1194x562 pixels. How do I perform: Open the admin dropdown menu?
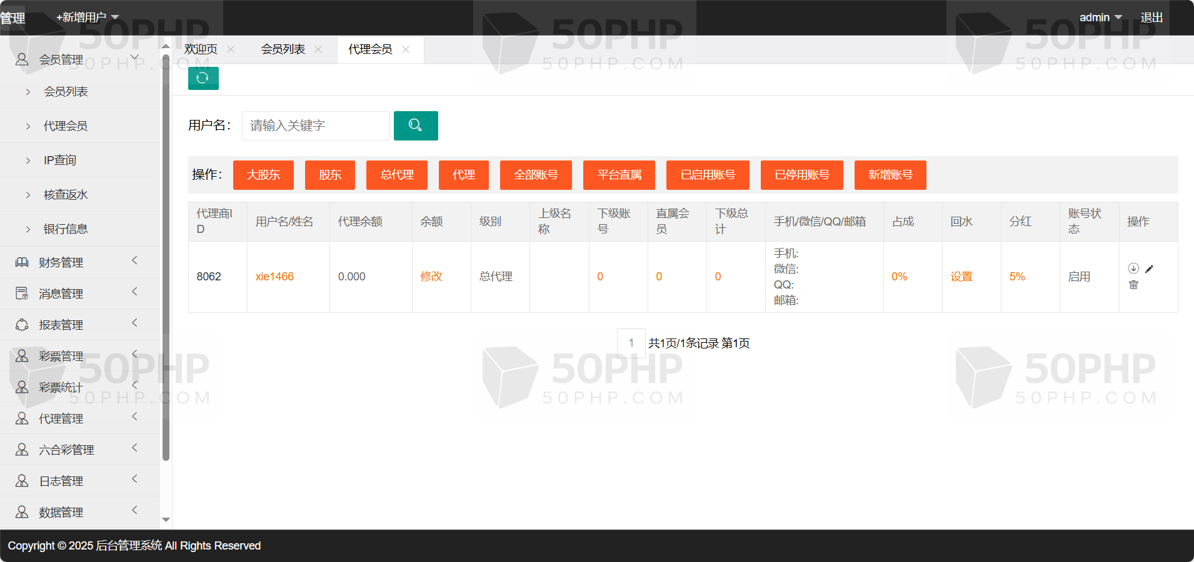1100,17
